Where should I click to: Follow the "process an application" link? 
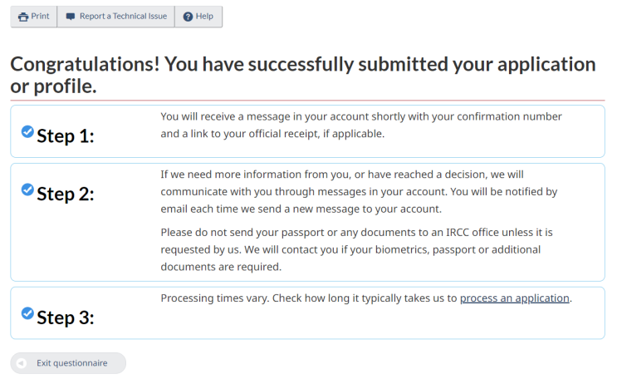point(514,298)
